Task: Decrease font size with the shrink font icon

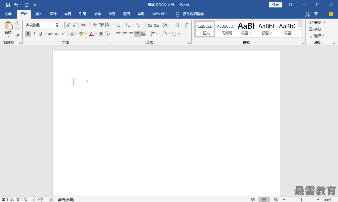Action: click(74, 25)
